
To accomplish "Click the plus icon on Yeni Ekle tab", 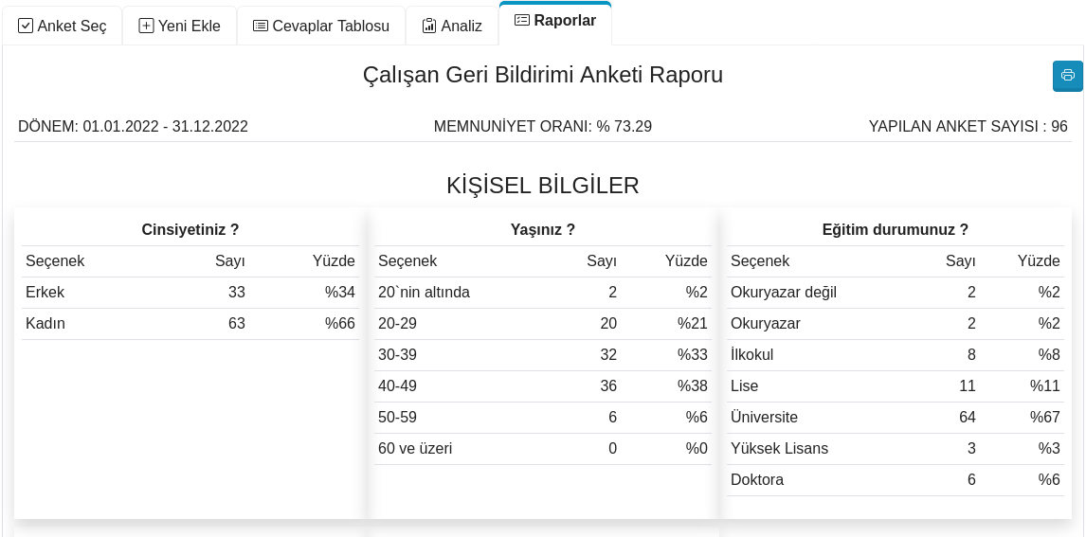I will [x=146, y=27].
